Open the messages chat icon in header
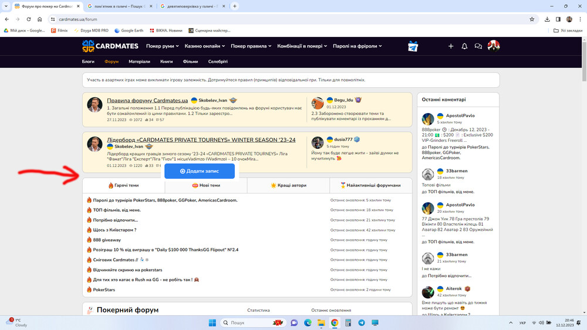This screenshot has width=587, height=330. pos(478,46)
